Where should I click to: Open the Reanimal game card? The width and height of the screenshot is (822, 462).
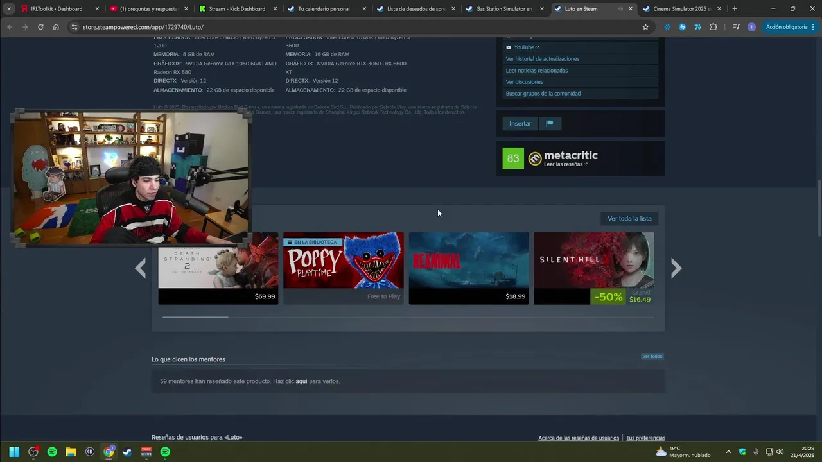(x=469, y=268)
